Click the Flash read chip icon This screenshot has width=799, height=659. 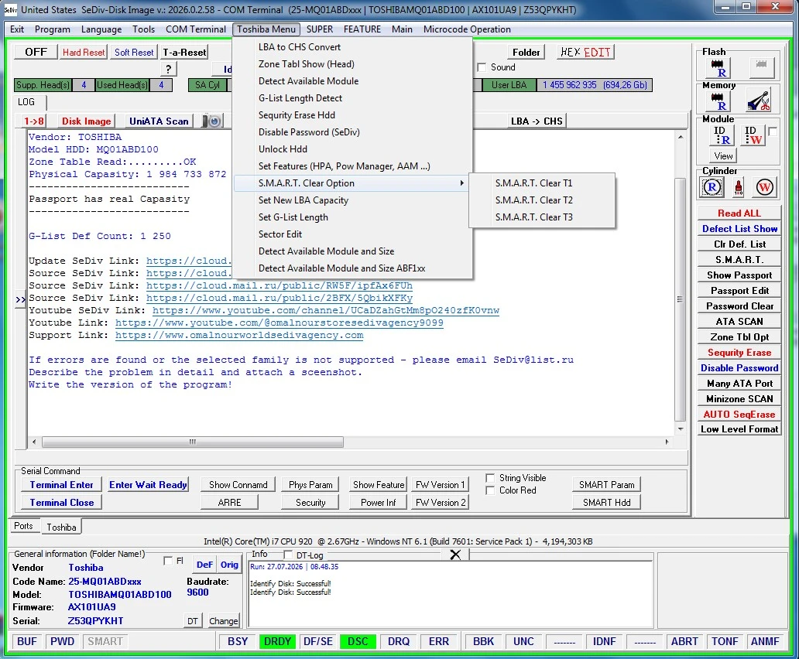point(718,68)
